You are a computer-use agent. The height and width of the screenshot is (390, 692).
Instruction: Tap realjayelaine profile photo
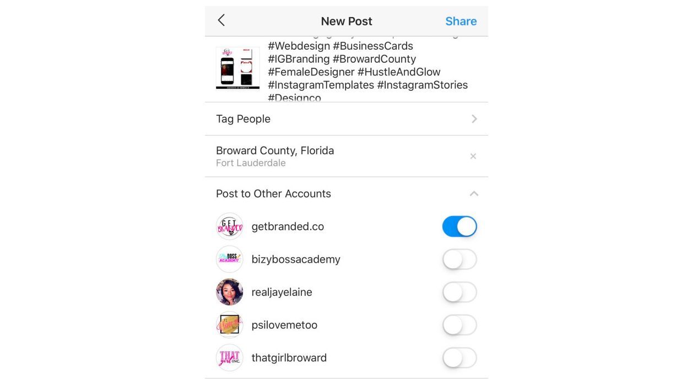click(x=230, y=292)
